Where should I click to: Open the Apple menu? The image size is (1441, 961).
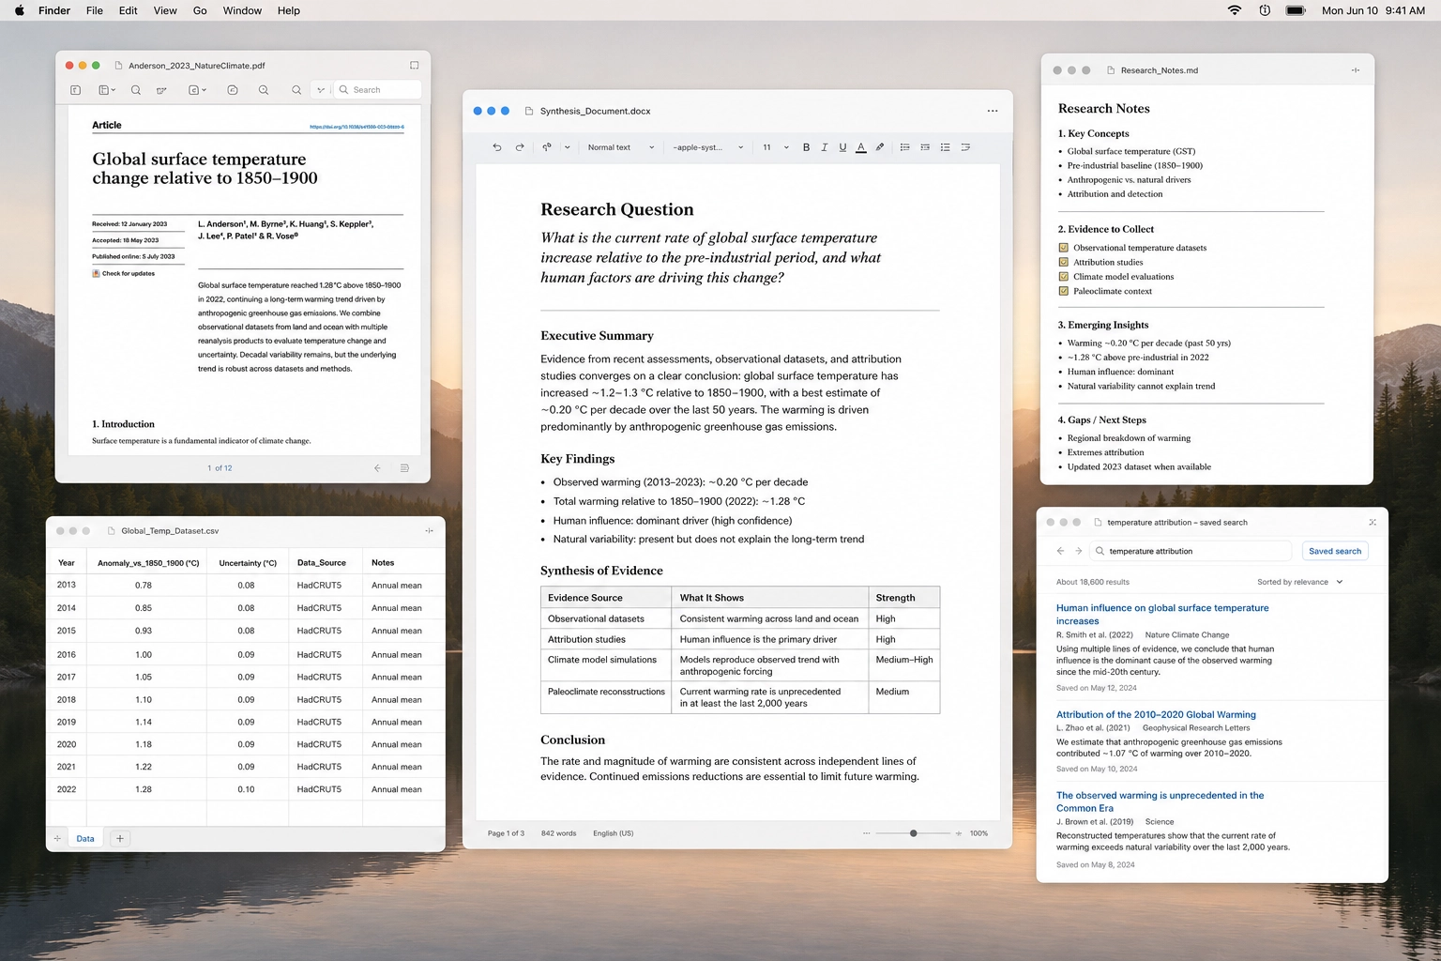coord(19,10)
